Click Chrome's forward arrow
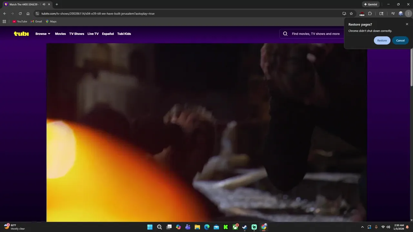 coord(12,14)
